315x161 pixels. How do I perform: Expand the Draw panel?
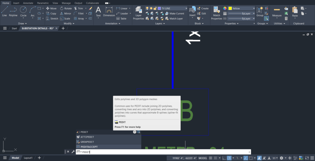click(22, 23)
